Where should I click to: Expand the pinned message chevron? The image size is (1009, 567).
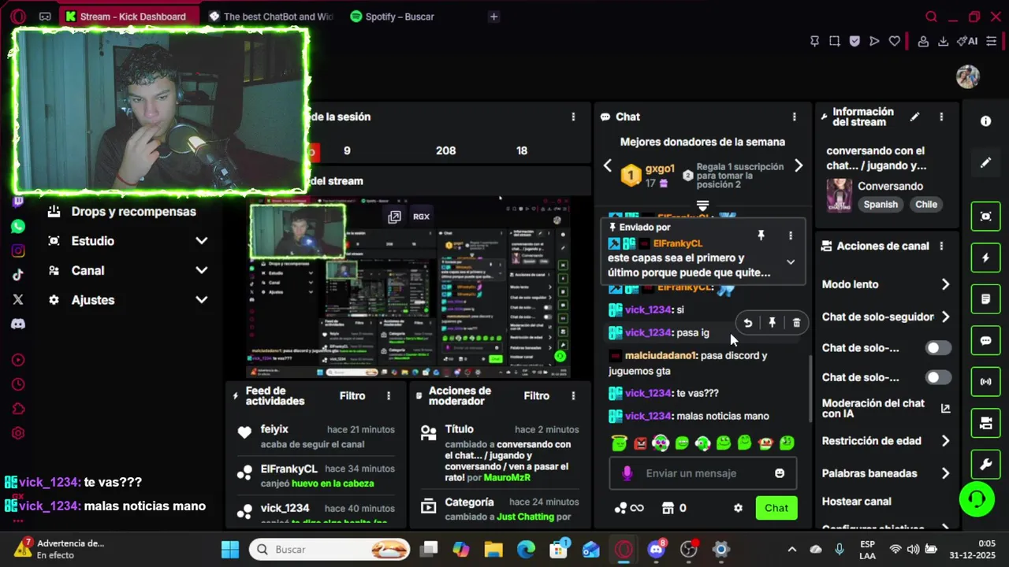[791, 262]
